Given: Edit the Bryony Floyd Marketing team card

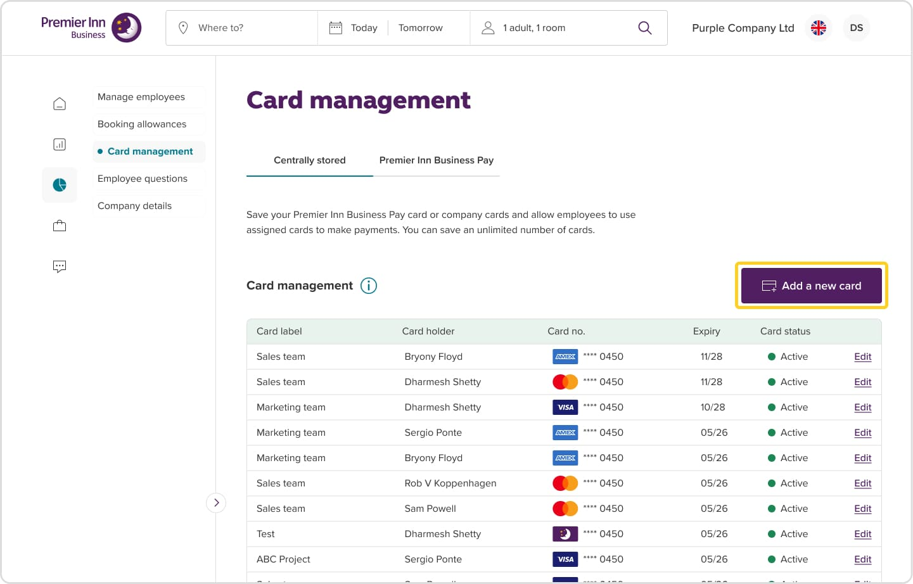Looking at the screenshot, I should tap(863, 458).
